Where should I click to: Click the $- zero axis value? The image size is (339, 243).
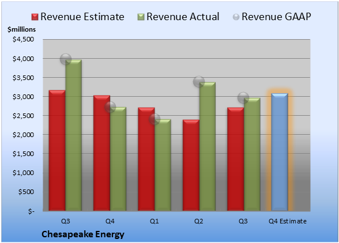[31, 211]
